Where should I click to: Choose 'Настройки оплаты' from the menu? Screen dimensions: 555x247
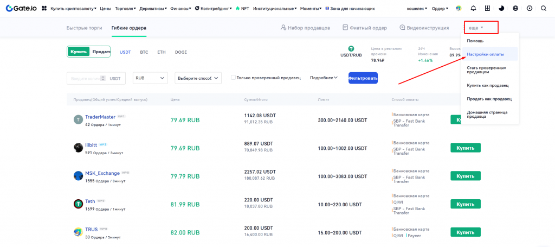click(485, 54)
